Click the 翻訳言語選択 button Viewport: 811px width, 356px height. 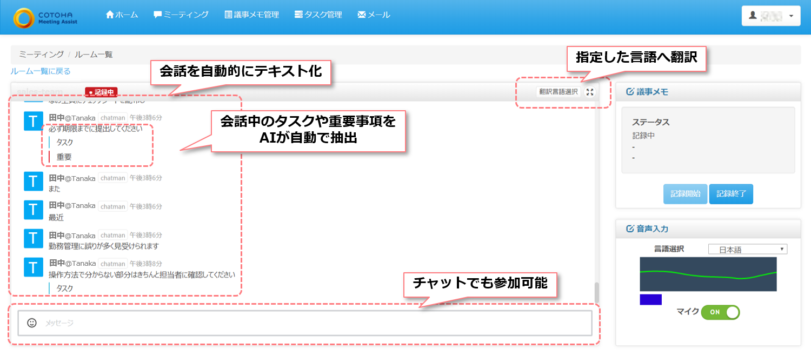pyautogui.click(x=559, y=92)
